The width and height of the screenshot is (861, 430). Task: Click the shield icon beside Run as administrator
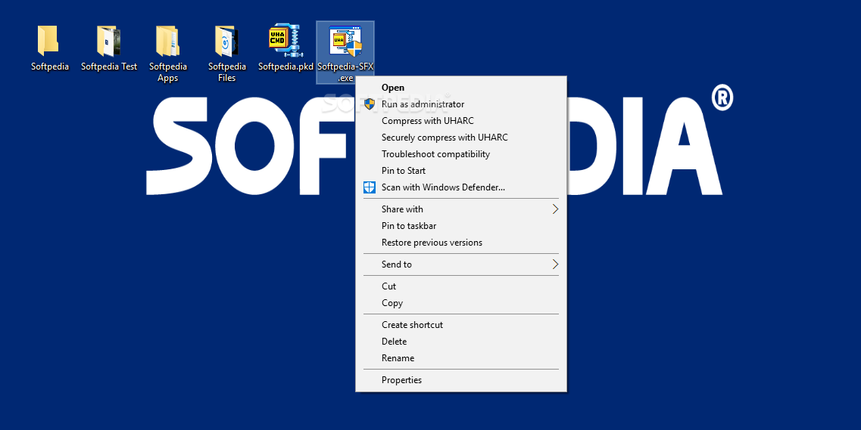(370, 104)
